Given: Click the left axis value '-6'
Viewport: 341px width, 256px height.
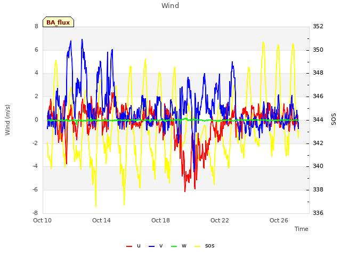Looking at the screenshot, I should [36, 190].
